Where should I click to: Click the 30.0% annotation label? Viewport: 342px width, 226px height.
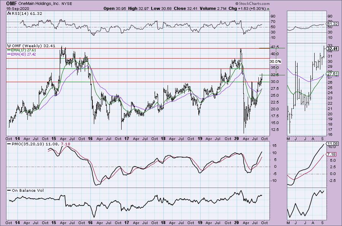point(275,62)
